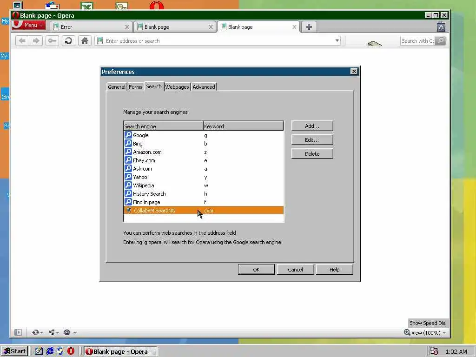The width and height of the screenshot is (476, 357).
Task: Open the Opera Turbo icon in status bar
Action: click(67, 332)
